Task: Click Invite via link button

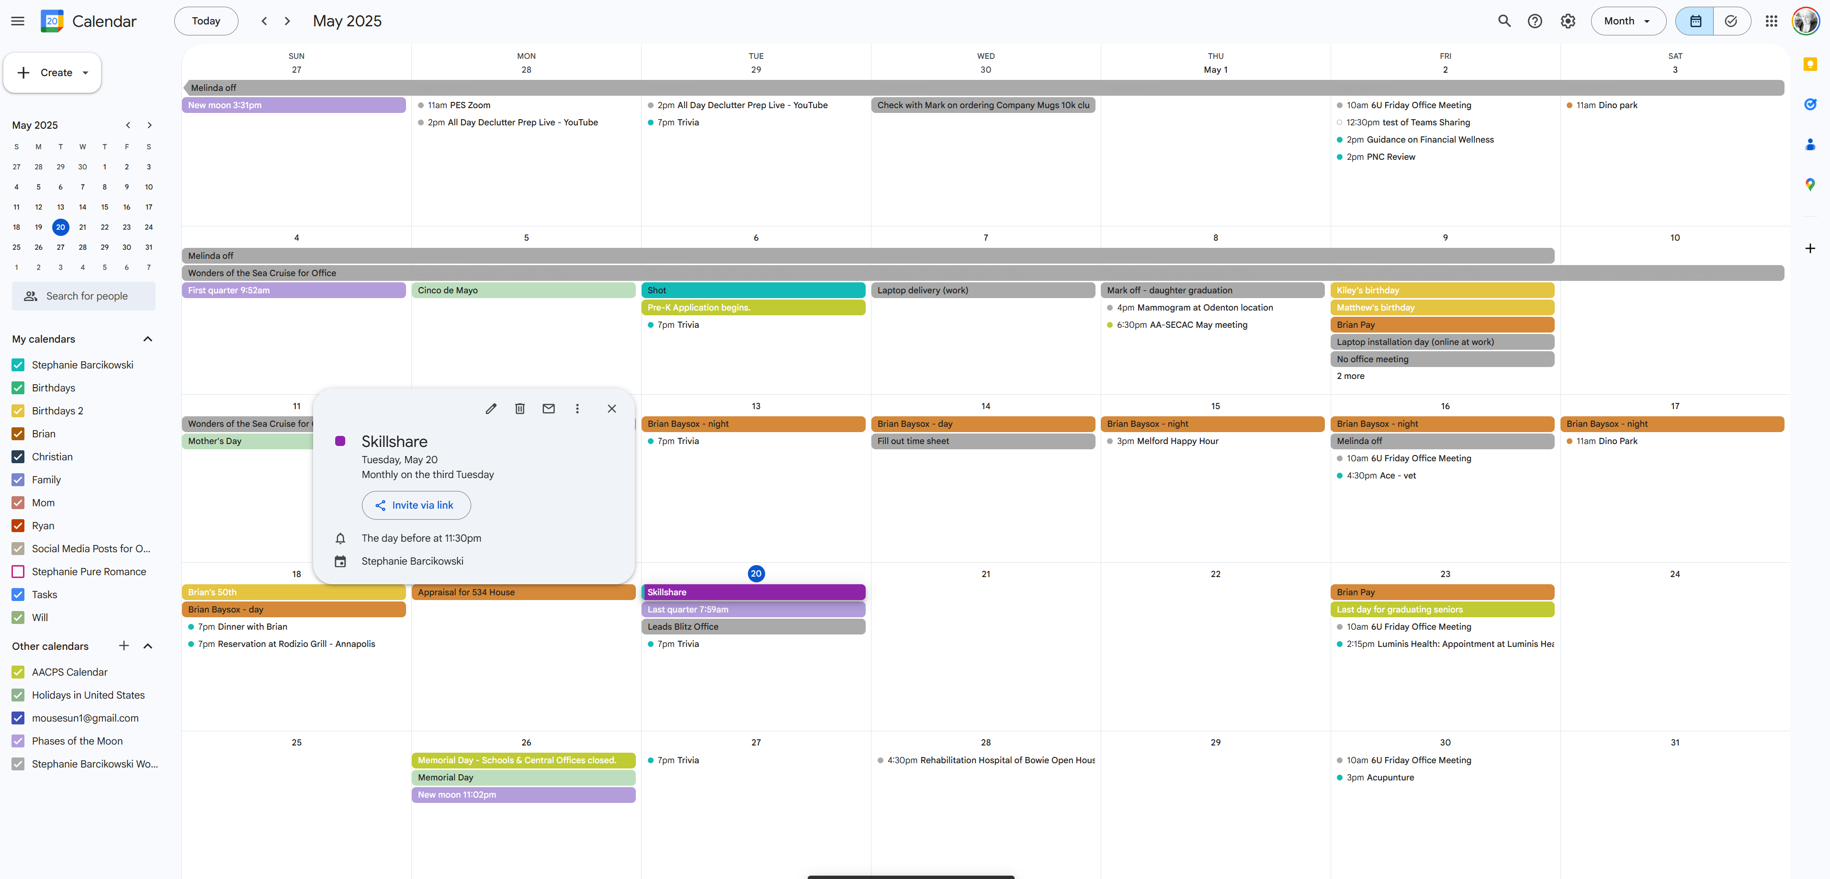Action: click(416, 505)
